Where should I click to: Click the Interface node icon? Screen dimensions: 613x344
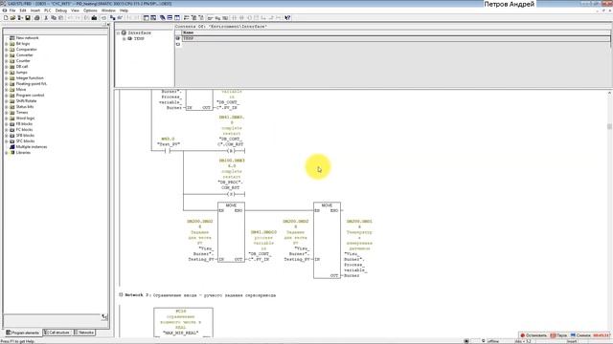coord(124,32)
